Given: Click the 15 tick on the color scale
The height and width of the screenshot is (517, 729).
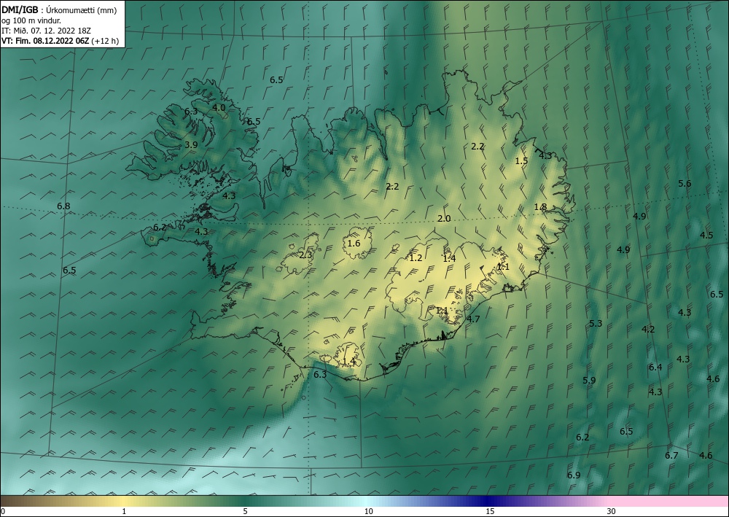Looking at the screenshot, I should pos(490,511).
